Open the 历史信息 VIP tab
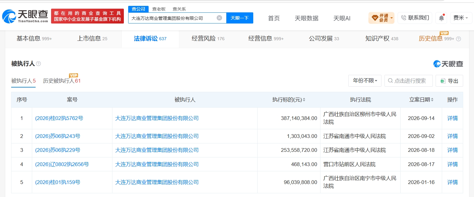The image size is (474, 197). click(437, 39)
